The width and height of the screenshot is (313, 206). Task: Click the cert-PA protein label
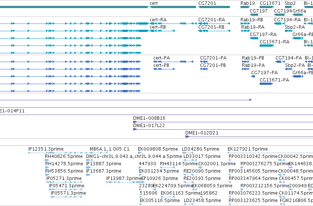(x=161, y=58)
